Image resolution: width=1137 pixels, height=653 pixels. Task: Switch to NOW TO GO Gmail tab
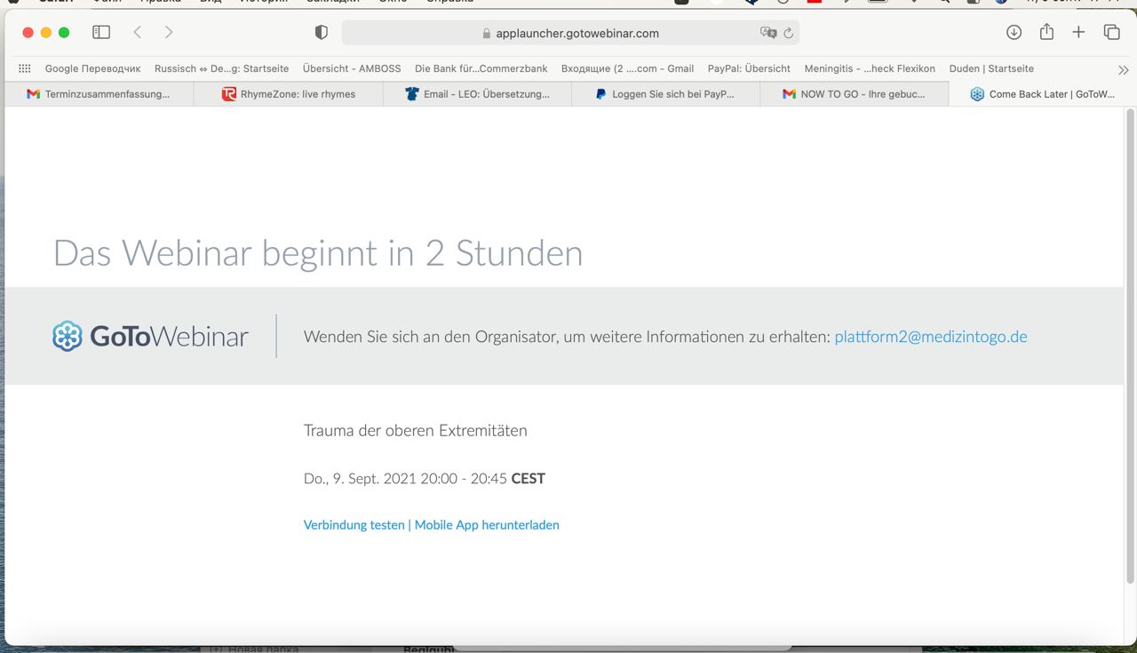coord(855,94)
